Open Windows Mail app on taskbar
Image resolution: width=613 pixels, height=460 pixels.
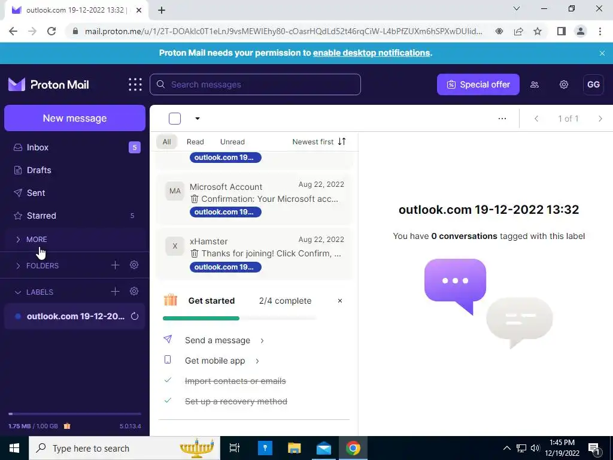(x=324, y=448)
